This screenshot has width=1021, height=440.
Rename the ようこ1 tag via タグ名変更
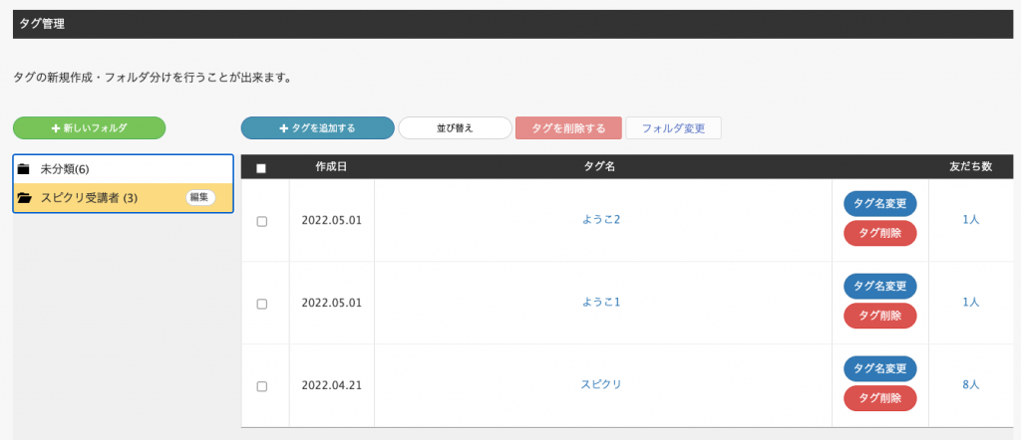880,286
